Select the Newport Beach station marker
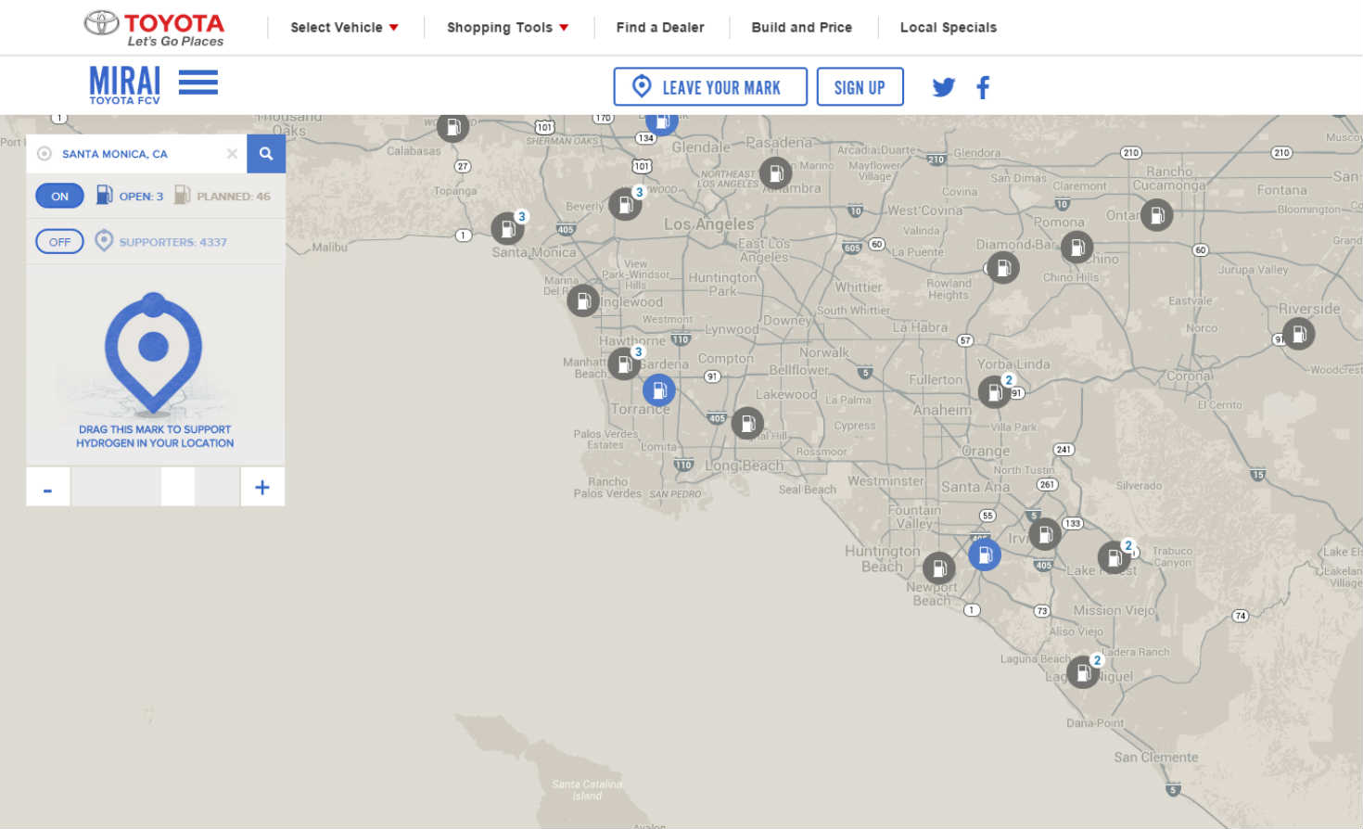 (x=939, y=568)
